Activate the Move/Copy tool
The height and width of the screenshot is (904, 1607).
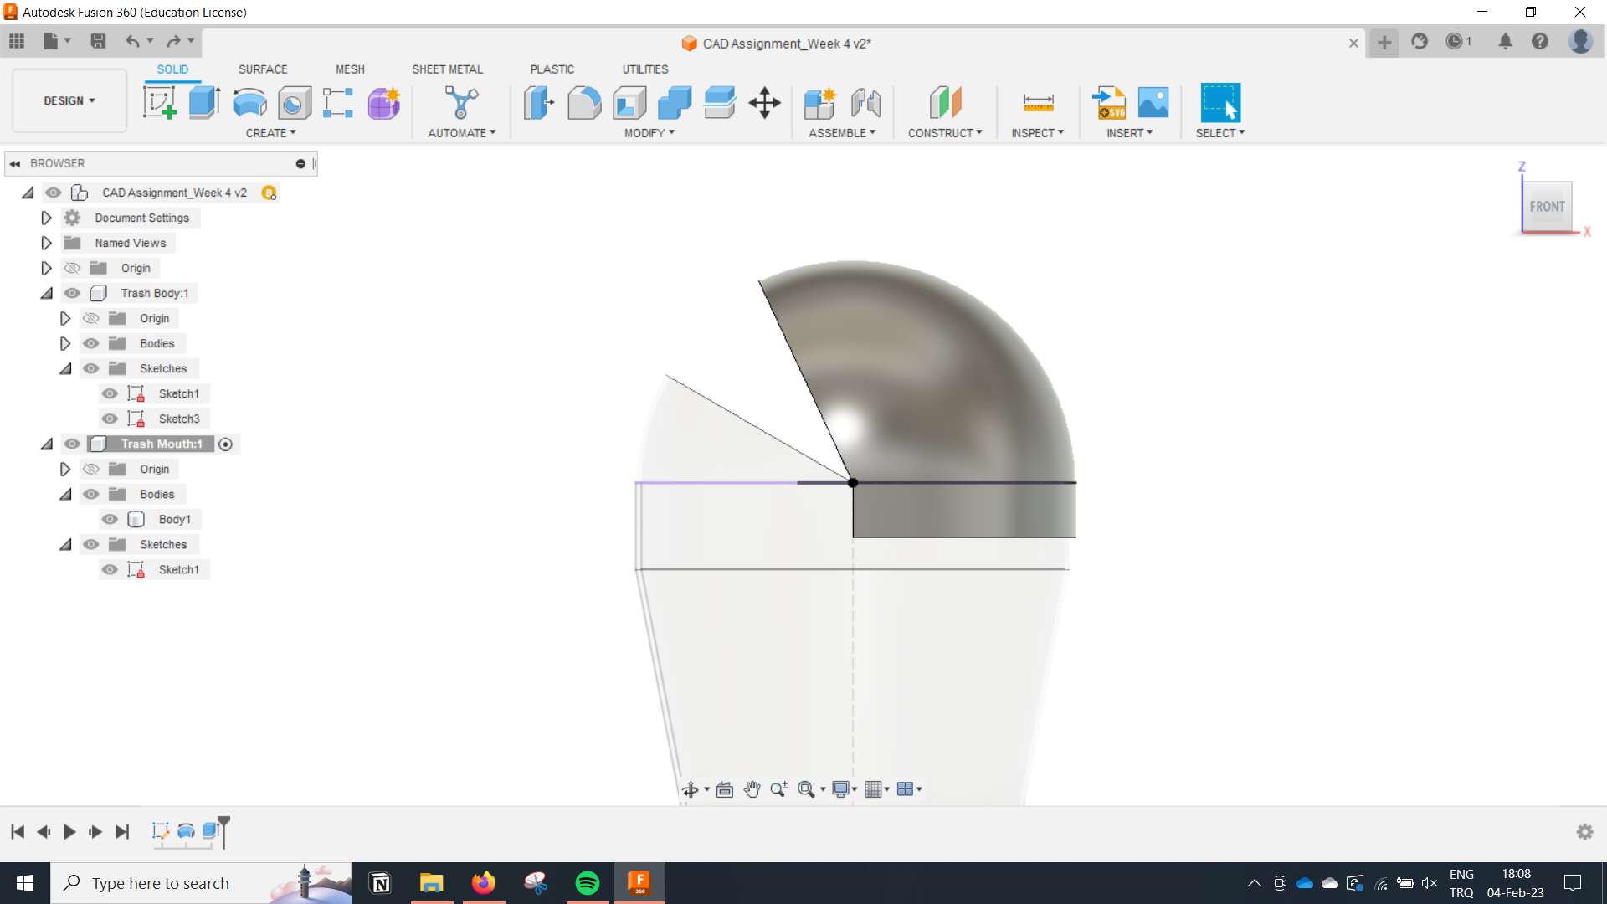click(x=764, y=103)
